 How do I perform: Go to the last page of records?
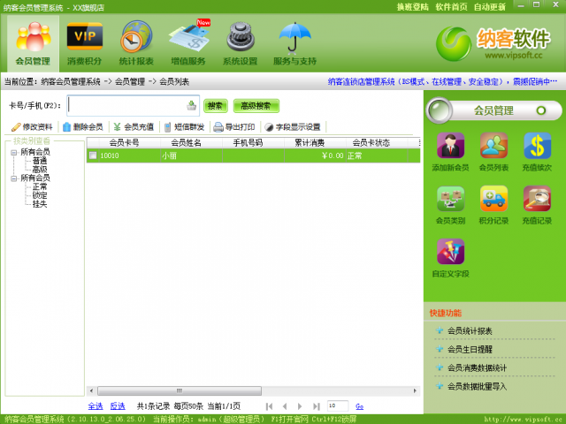point(317,406)
